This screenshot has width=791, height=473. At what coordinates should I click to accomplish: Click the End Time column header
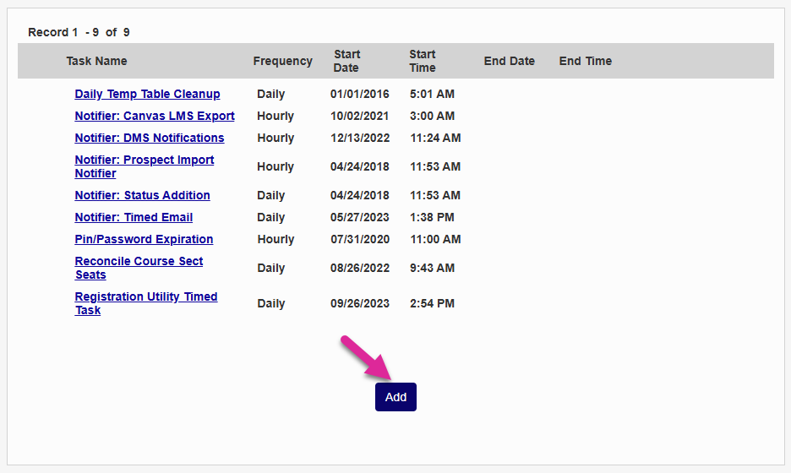point(585,61)
